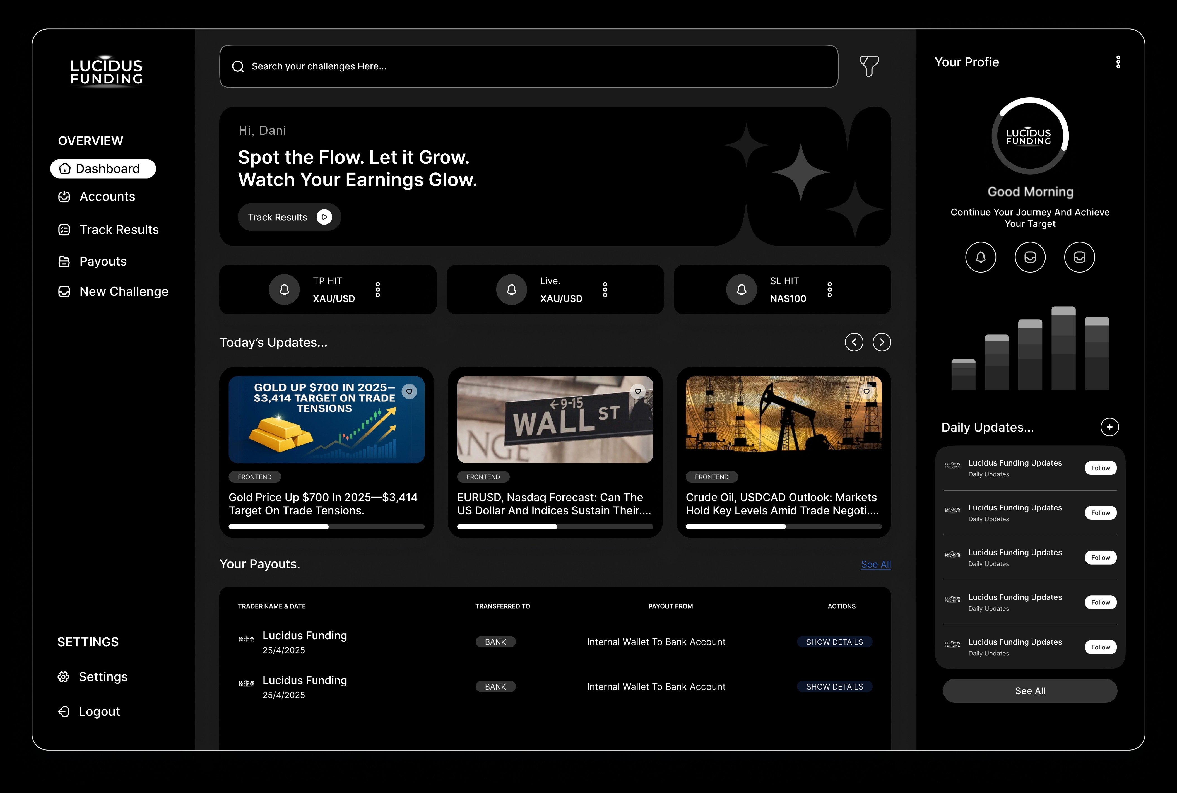Viewport: 1177px width, 793px height.
Task: Open the Gold bars news thumbnail
Action: 326,419
